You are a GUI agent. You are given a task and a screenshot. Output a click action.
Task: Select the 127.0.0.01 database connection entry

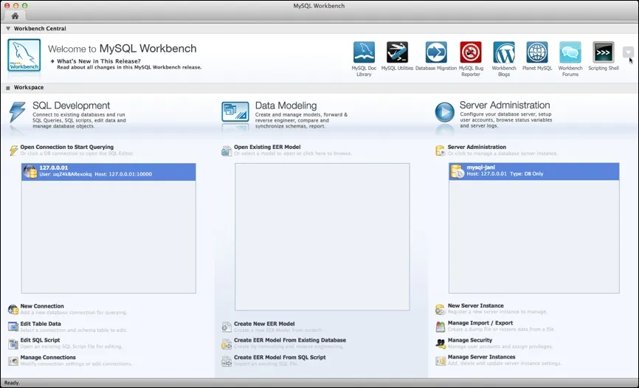click(x=108, y=172)
